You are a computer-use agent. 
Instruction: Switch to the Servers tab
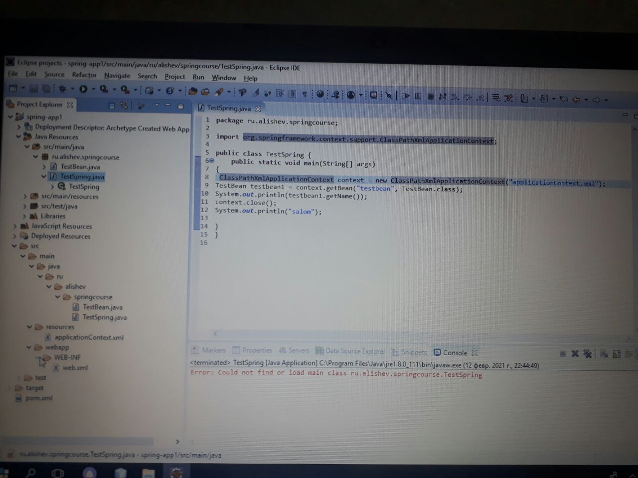coord(294,351)
